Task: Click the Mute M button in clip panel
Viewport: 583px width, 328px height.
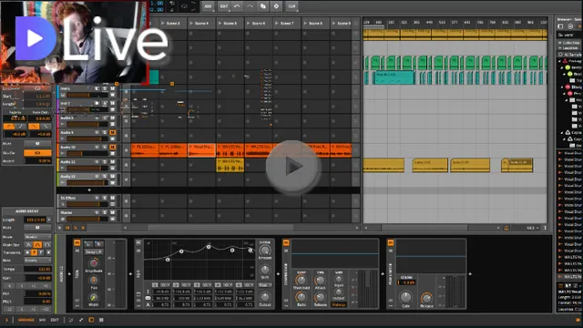Action: (x=37, y=143)
